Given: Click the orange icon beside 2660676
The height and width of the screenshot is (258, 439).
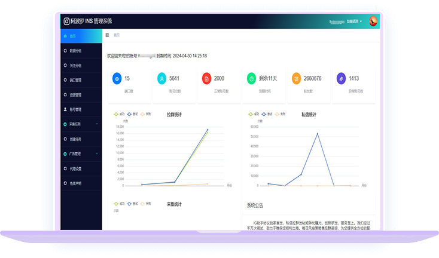Looking at the screenshot, I should pos(296,78).
